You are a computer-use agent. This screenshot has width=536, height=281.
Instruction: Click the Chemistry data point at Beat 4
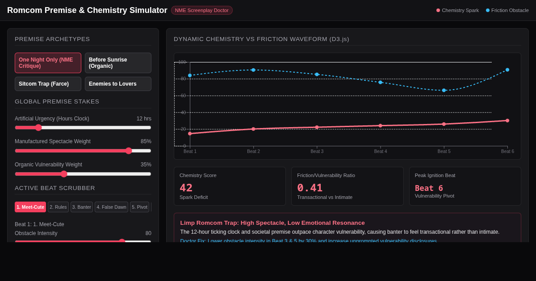coord(381,126)
